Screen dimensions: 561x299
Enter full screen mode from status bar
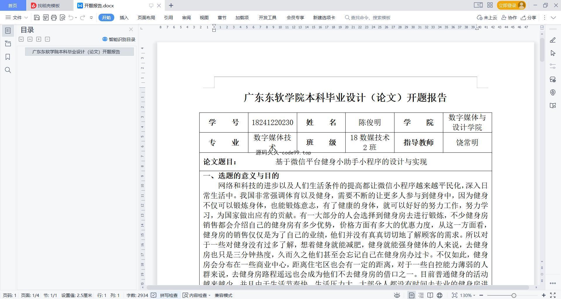(553, 295)
